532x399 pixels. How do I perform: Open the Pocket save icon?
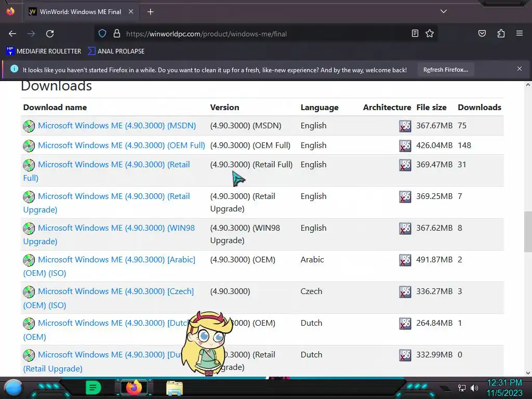pos(482,33)
